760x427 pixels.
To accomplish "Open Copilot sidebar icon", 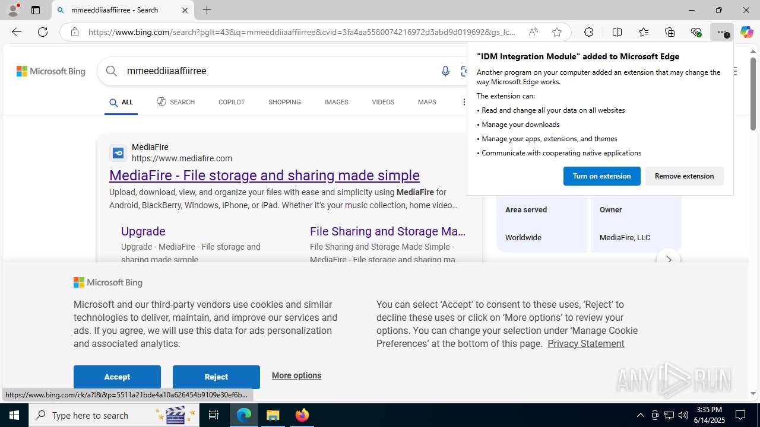I will coord(746,32).
